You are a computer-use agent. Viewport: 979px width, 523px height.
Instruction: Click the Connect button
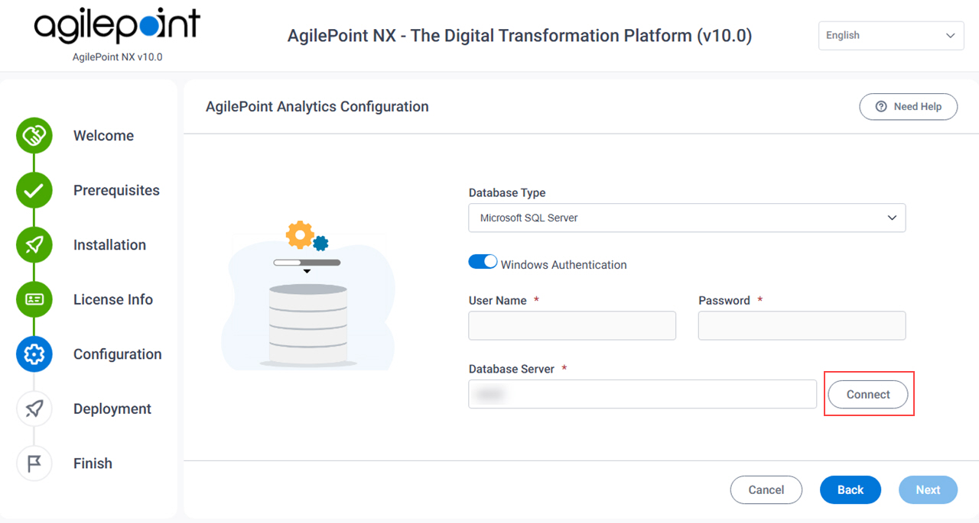click(x=868, y=395)
